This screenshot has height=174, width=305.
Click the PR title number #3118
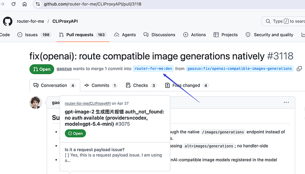point(280,56)
